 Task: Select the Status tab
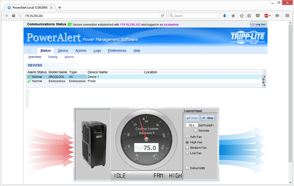46,51
